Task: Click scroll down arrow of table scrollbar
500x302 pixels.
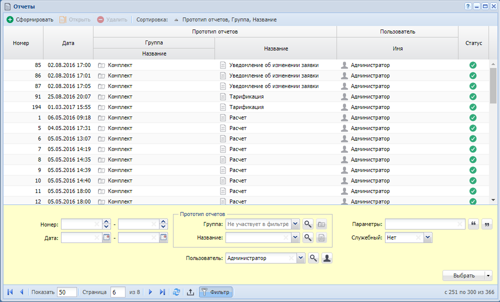Action: pyautogui.click(x=493, y=200)
